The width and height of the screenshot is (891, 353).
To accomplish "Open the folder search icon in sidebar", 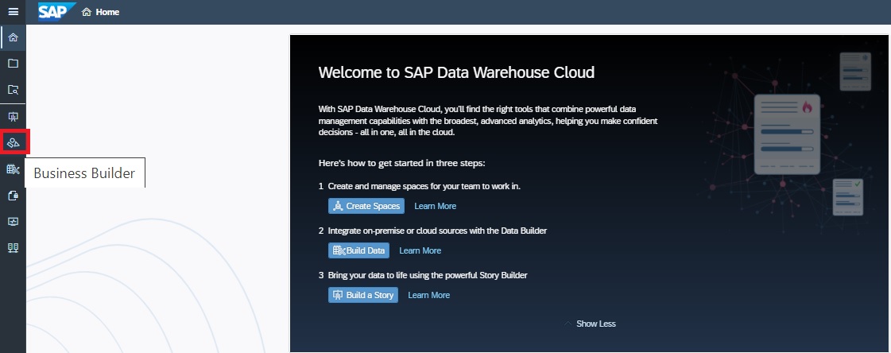I will click(13, 90).
